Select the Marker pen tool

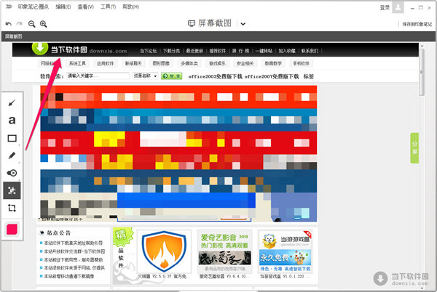[x=12, y=155]
